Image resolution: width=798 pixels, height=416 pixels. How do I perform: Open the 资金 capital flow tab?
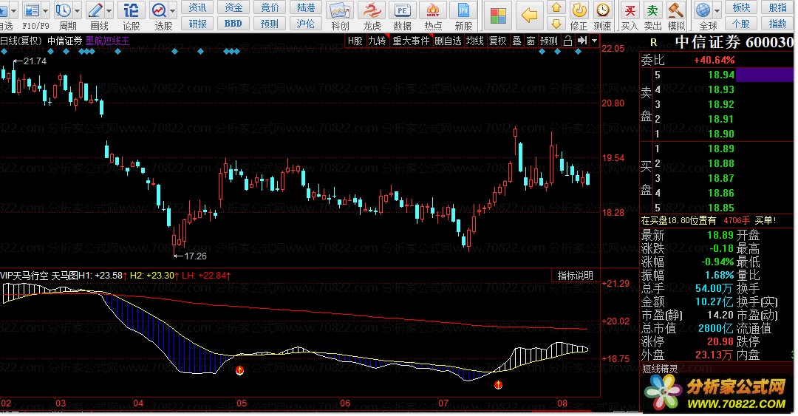pos(233,7)
